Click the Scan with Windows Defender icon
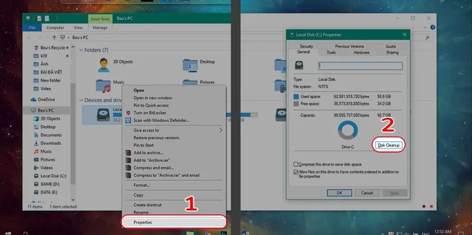This screenshot has width=472, height=235. coord(129,121)
